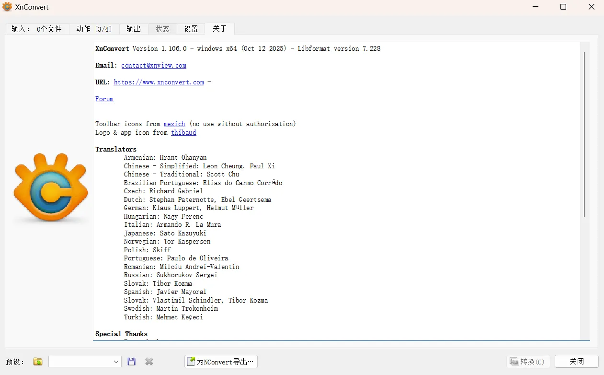
Task: Click the mezich toolbar icons credit link
Action: coord(174,124)
